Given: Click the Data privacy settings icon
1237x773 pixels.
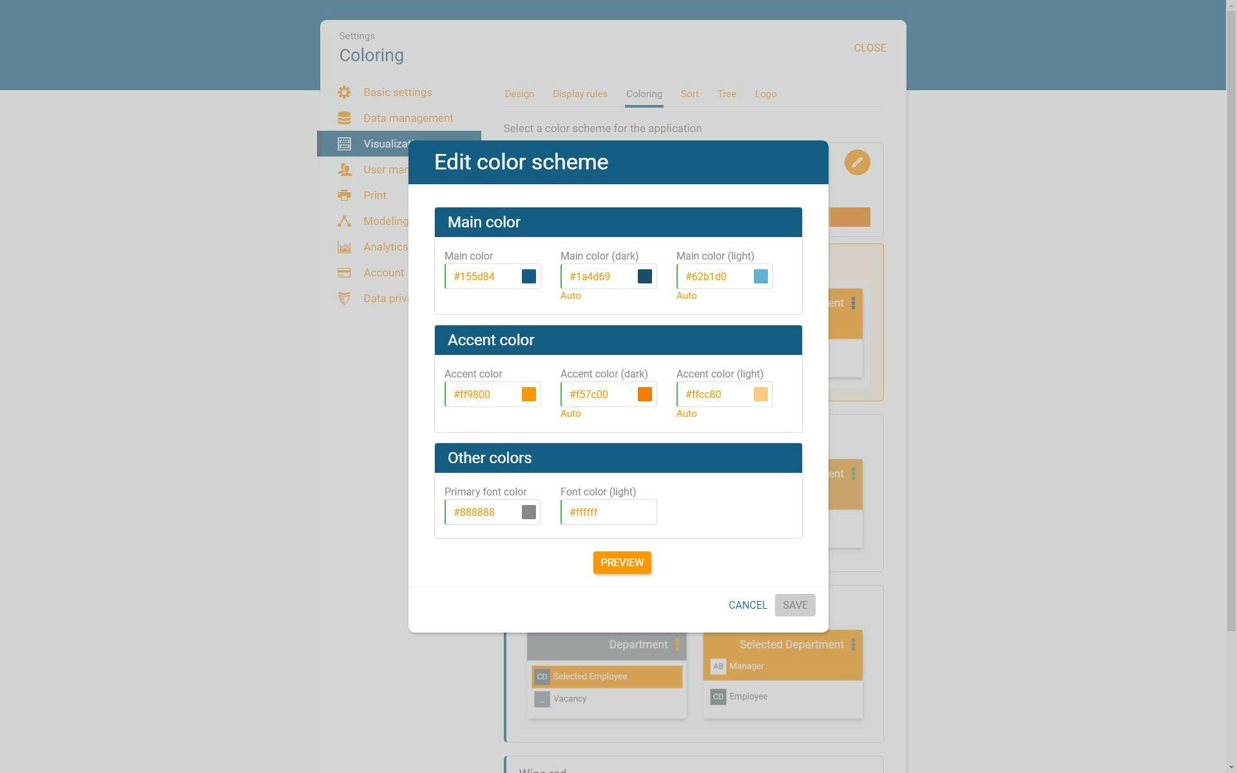Looking at the screenshot, I should point(344,298).
